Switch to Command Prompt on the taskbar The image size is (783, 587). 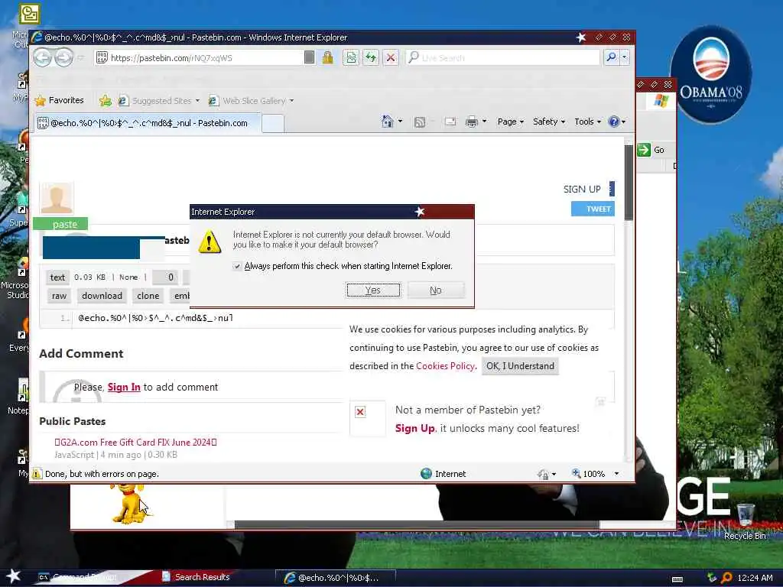click(80, 577)
